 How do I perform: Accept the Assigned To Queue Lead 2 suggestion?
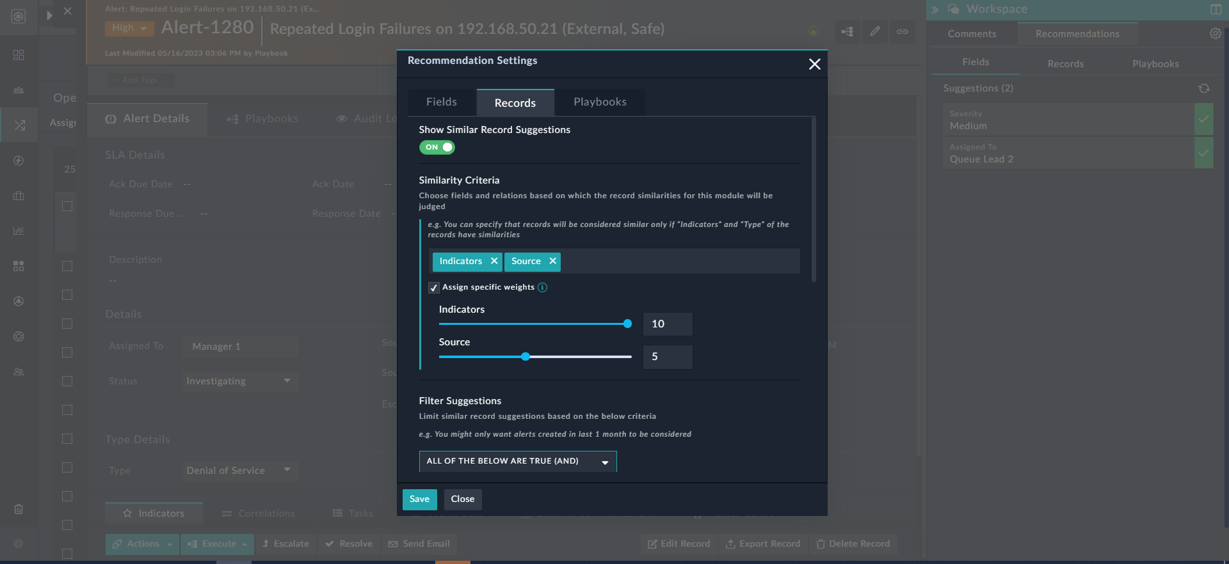point(1203,153)
